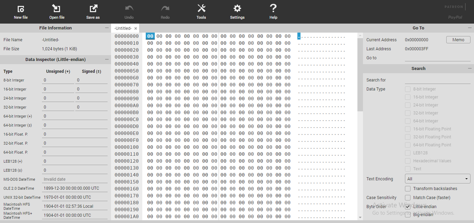
Task: Collapse the Data Inspector panel
Action: tap(107, 59)
